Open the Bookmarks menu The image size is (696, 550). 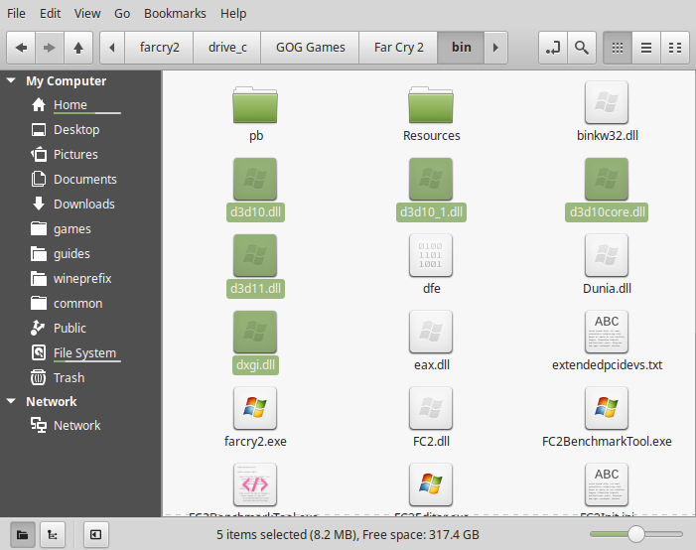click(x=175, y=13)
